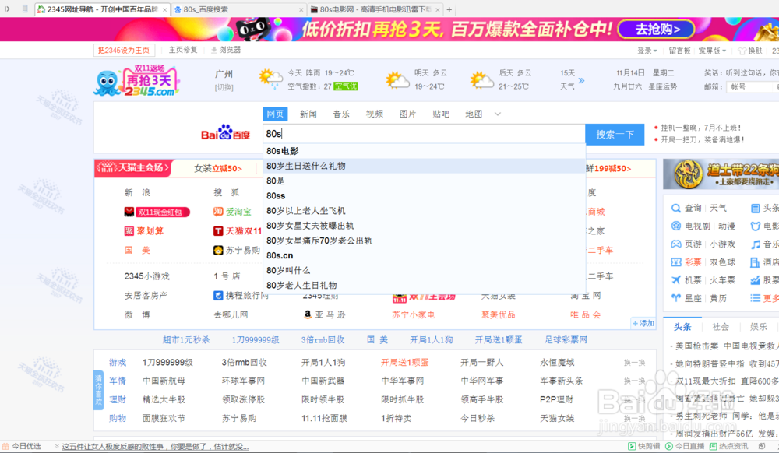Open the extra search categories chevron
This screenshot has width=779, height=453.
(497, 113)
